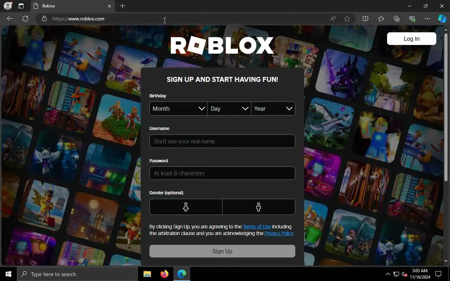The height and width of the screenshot is (281, 450).
Task: Open the Favorites list icon
Action: point(381,19)
